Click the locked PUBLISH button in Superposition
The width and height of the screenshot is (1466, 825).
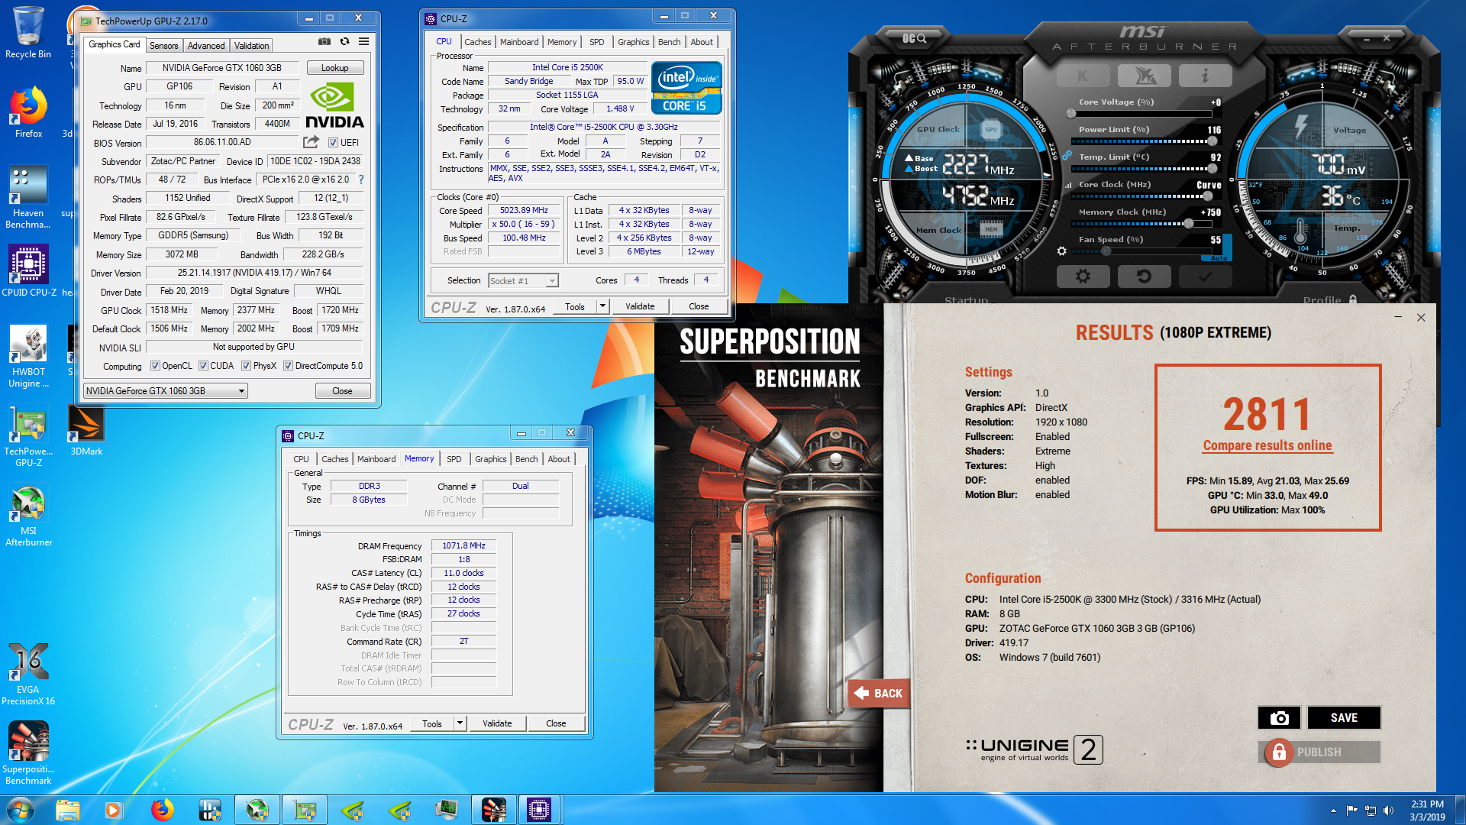[x=1319, y=752]
